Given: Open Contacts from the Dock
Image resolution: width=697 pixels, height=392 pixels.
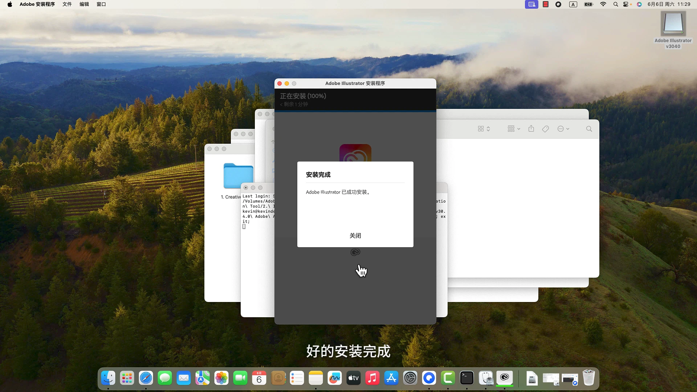Looking at the screenshot, I should [x=278, y=378].
